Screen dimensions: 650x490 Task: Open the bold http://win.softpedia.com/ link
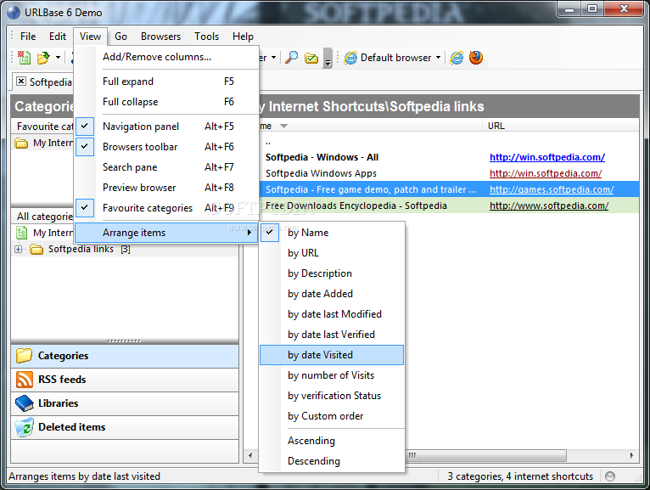click(x=547, y=157)
